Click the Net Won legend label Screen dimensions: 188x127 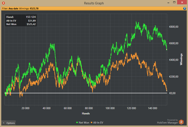pyautogui.click(x=84, y=122)
